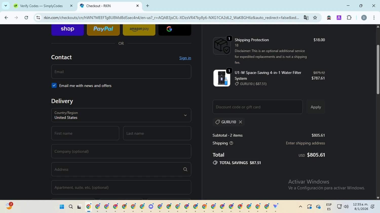Click the Shipping Protection product thumbnail

222,46
